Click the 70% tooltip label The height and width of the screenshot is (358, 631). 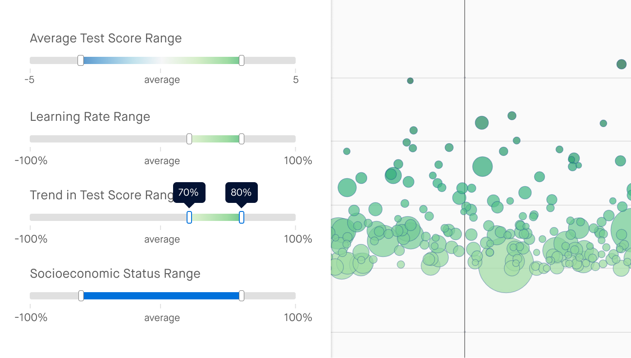pyautogui.click(x=189, y=193)
